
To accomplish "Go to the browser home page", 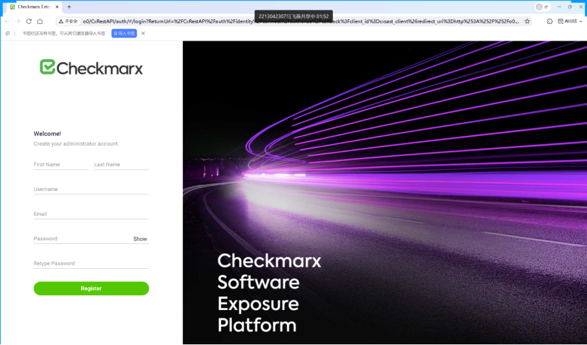I will point(40,21).
